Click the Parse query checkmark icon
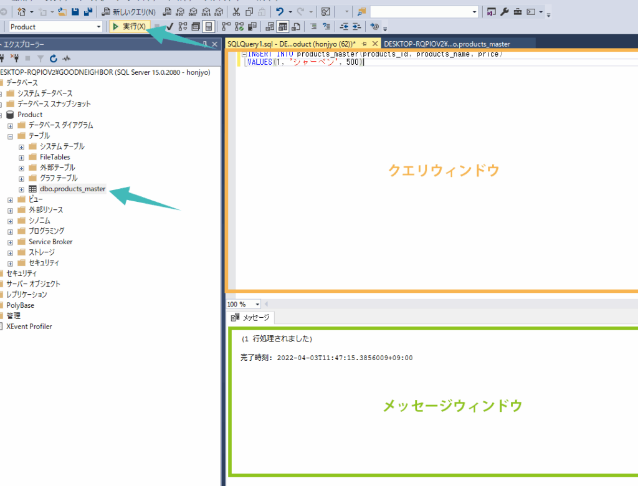Image resolution: width=638 pixels, height=486 pixels. click(x=169, y=26)
